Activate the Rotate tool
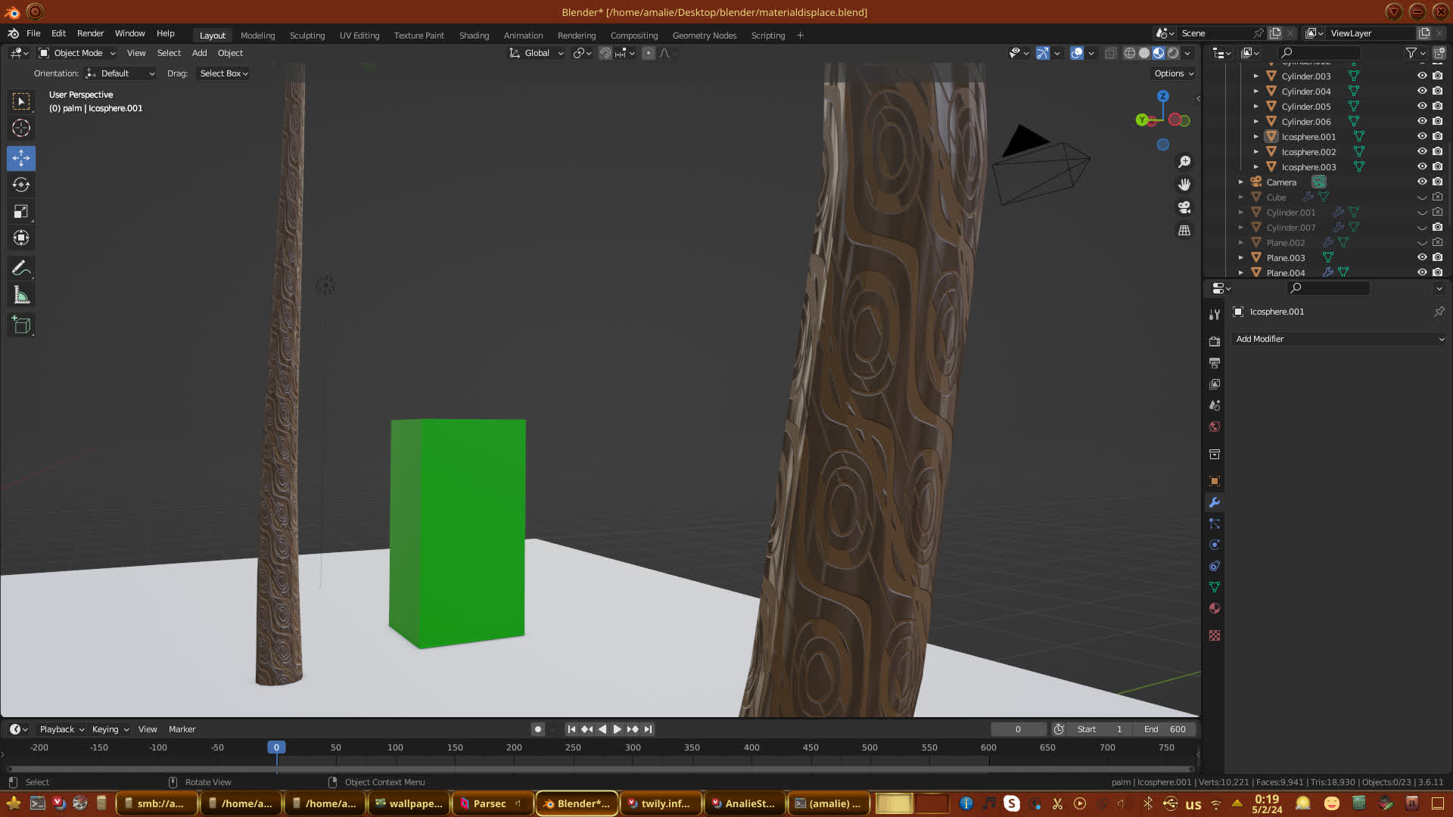The image size is (1453, 817). (21, 185)
